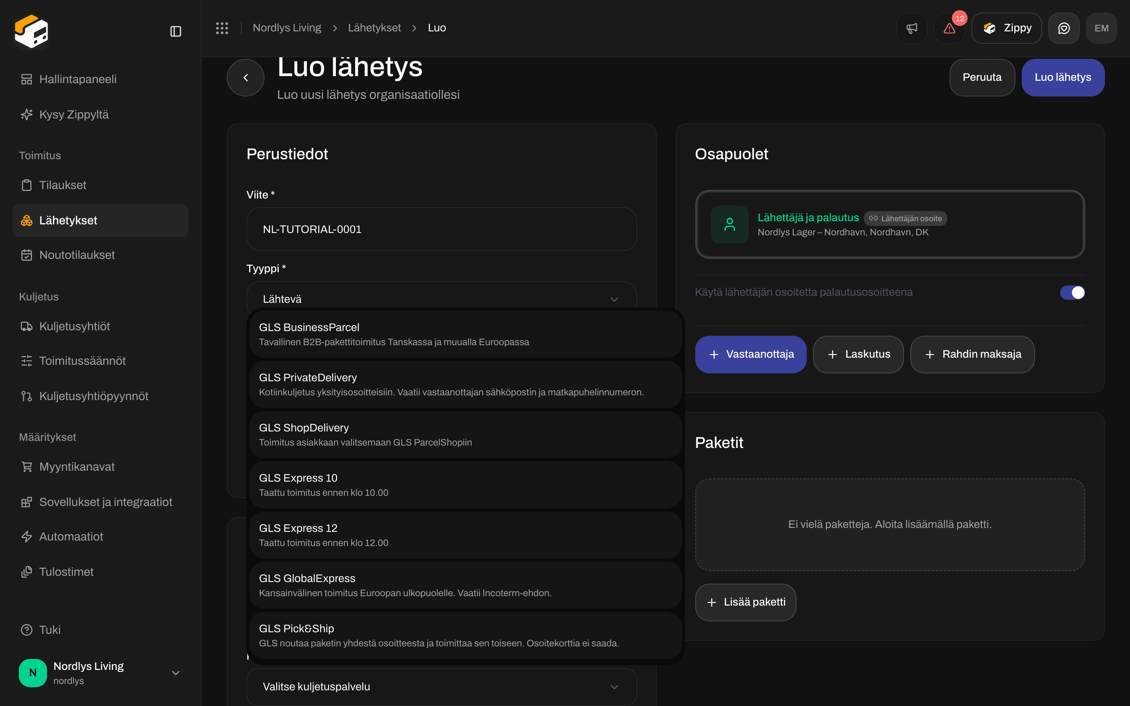Open Kysy Zippyltä in the sidebar
Image resolution: width=1130 pixels, height=706 pixels.
tap(100, 115)
